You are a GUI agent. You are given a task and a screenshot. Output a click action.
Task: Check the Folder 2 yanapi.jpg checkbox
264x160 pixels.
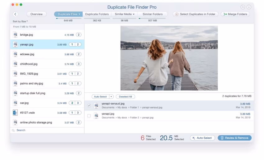coord(89,116)
